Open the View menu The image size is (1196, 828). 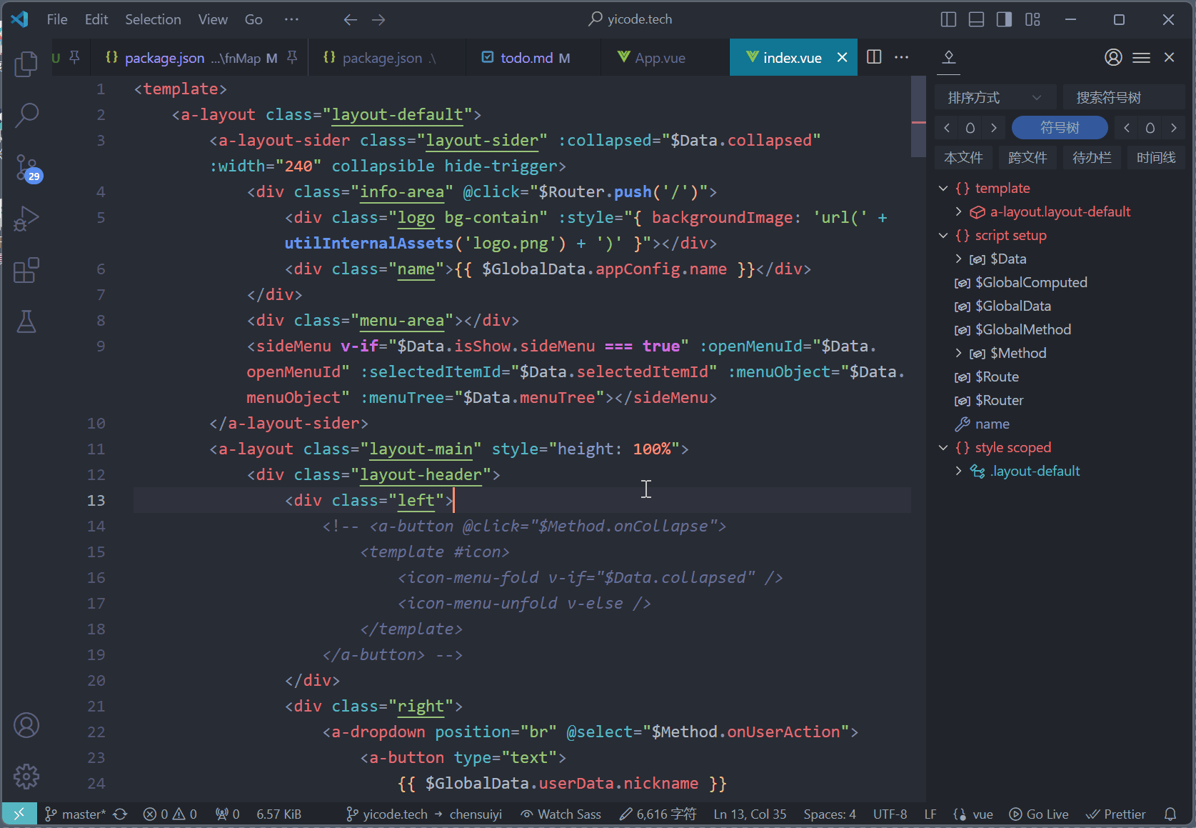213,20
